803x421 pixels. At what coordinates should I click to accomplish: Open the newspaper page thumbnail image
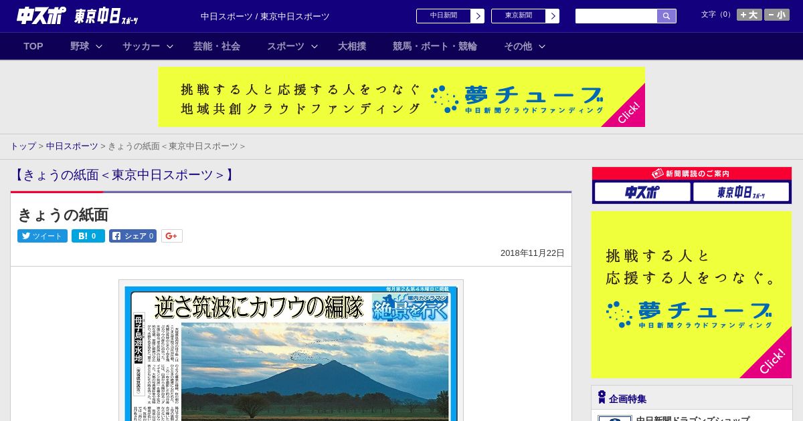[x=291, y=351]
